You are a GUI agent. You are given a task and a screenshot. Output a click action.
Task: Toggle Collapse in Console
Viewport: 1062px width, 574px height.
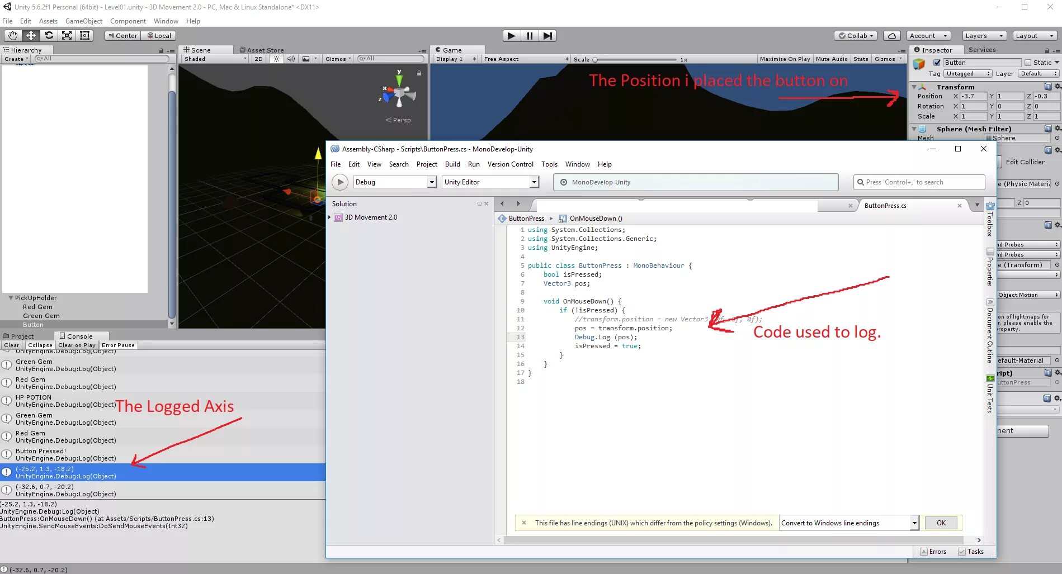pos(40,345)
